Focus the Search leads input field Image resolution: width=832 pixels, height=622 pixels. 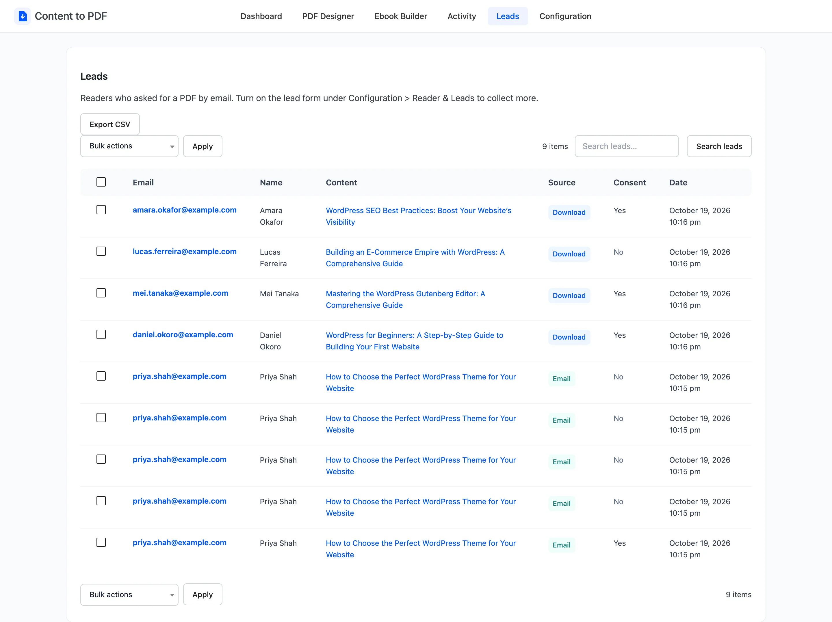[627, 146]
